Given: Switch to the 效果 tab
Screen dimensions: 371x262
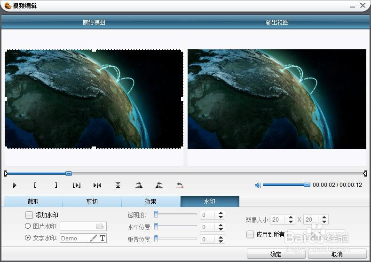Looking at the screenshot, I should 151,201.
